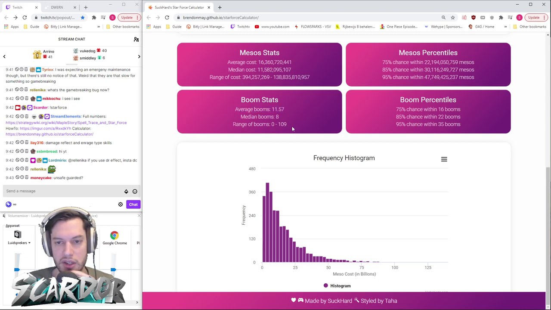Open Extensions puzzle icon in calculator window
Viewport: 551px width, 310px height.
501,18
